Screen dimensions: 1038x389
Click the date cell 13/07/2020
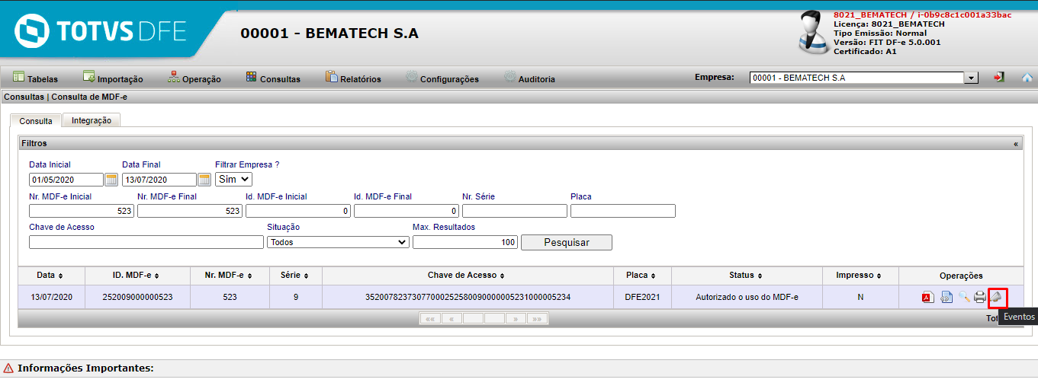pyautogui.click(x=51, y=297)
